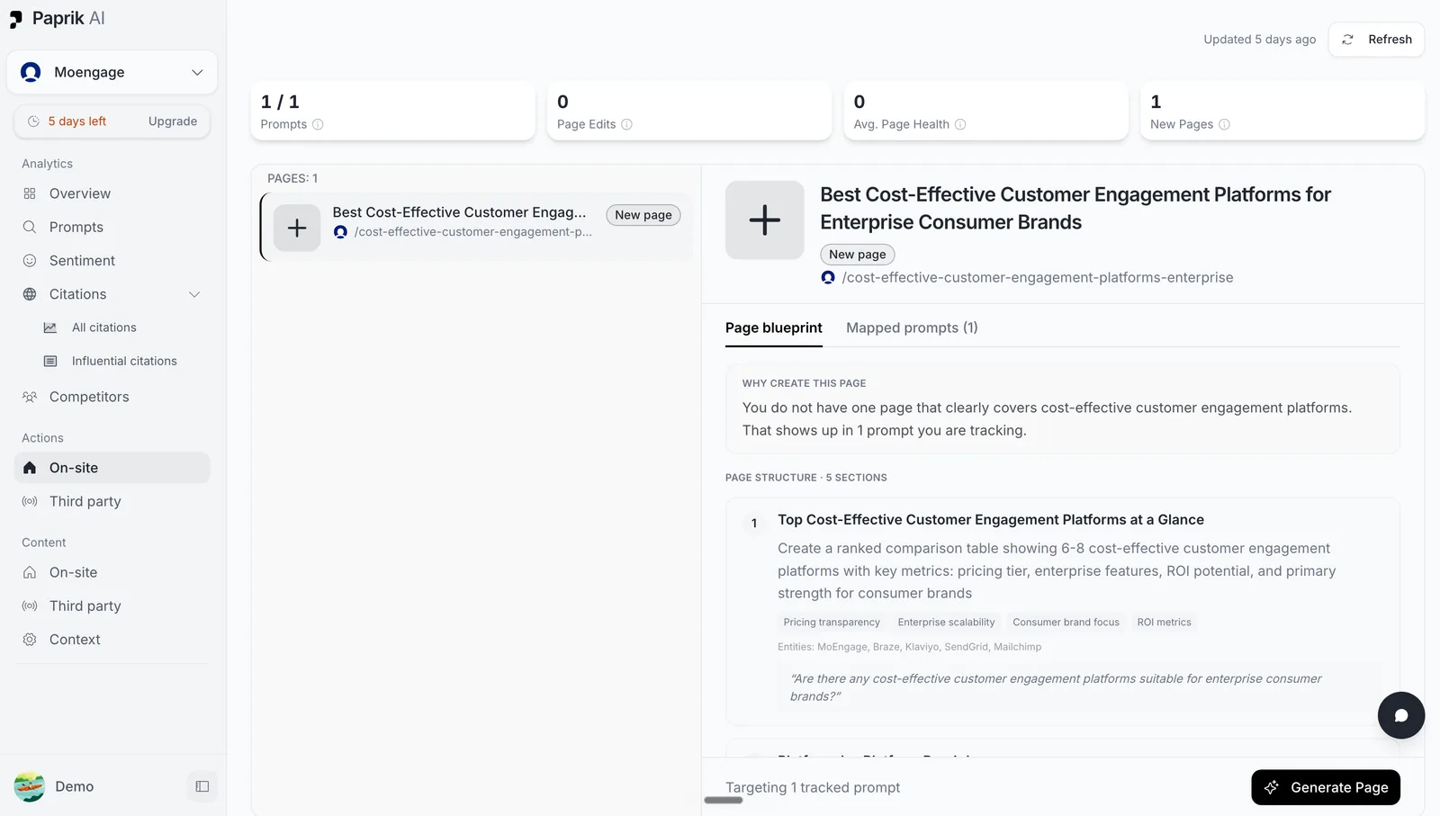Click the Prompts search icon

click(30, 227)
